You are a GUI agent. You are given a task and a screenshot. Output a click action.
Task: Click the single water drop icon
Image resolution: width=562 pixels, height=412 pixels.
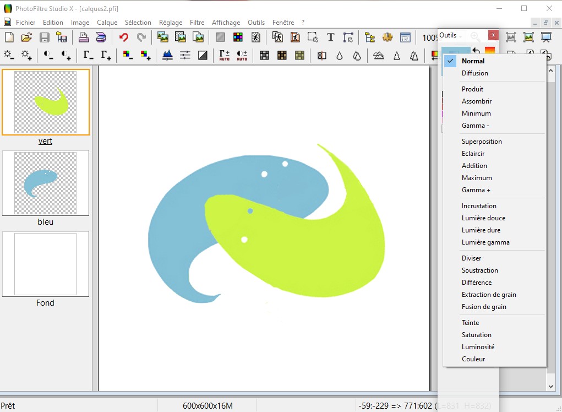pos(340,55)
